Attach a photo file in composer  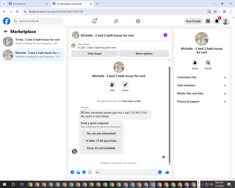coord(78,172)
